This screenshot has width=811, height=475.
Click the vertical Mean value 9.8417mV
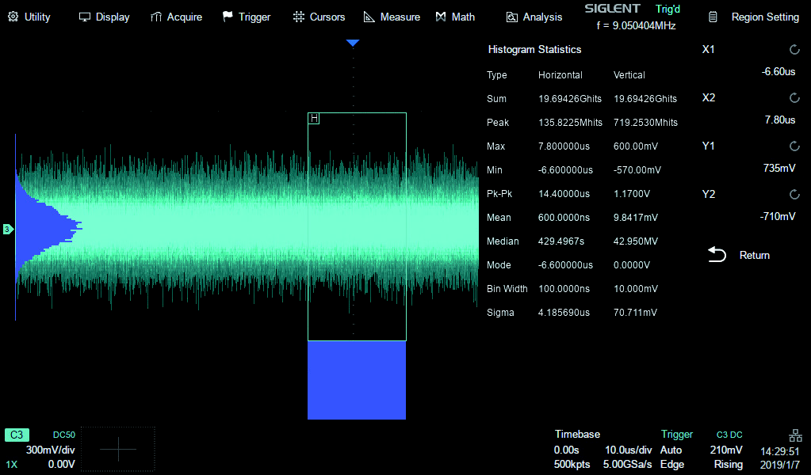tap(636, 218)
